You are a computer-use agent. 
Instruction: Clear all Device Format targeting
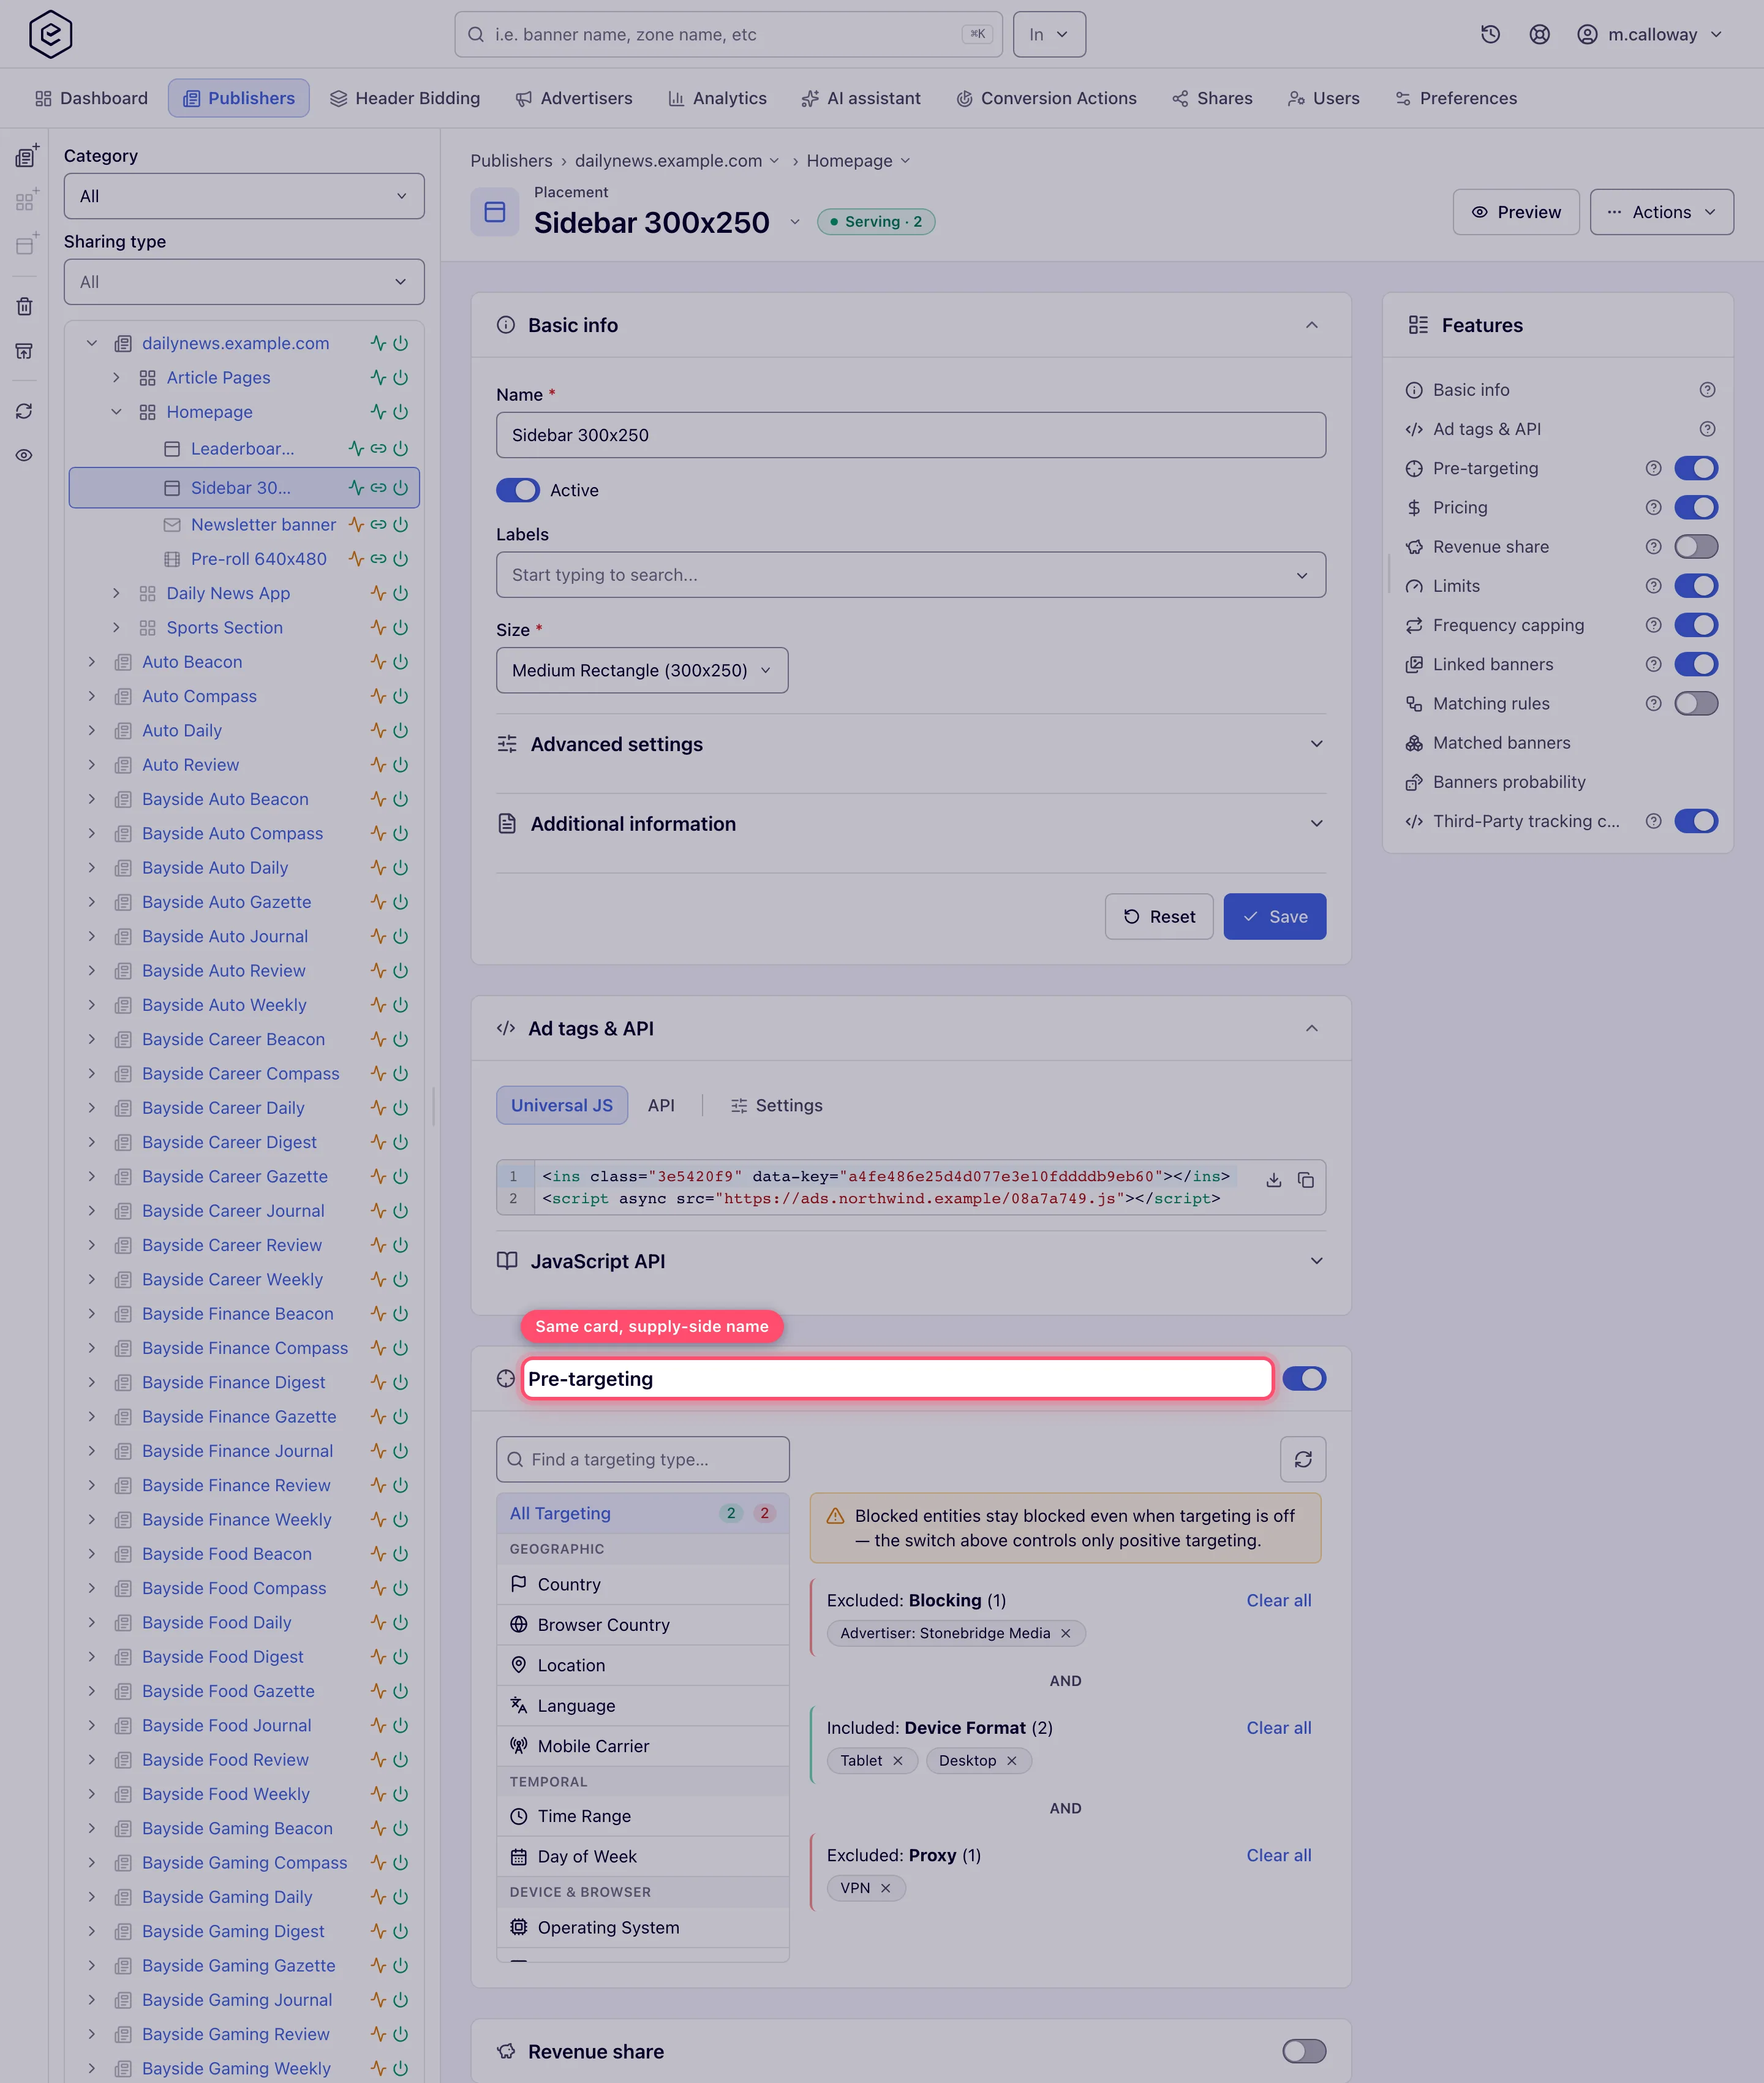coord(1279,1728)
